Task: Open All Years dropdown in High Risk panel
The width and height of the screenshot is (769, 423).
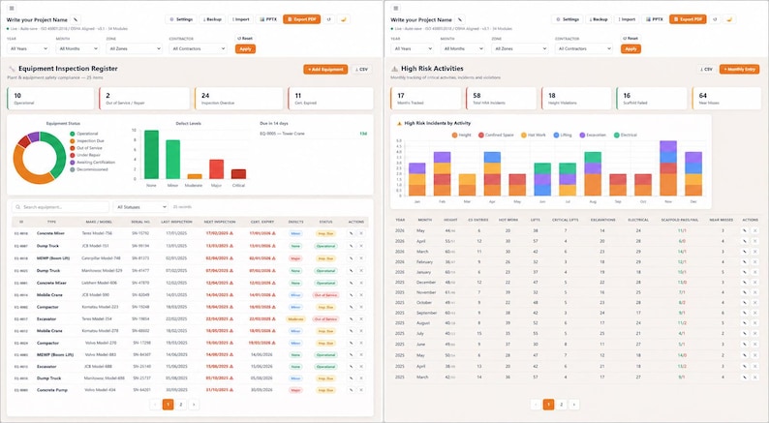Action: click(413, 48)
